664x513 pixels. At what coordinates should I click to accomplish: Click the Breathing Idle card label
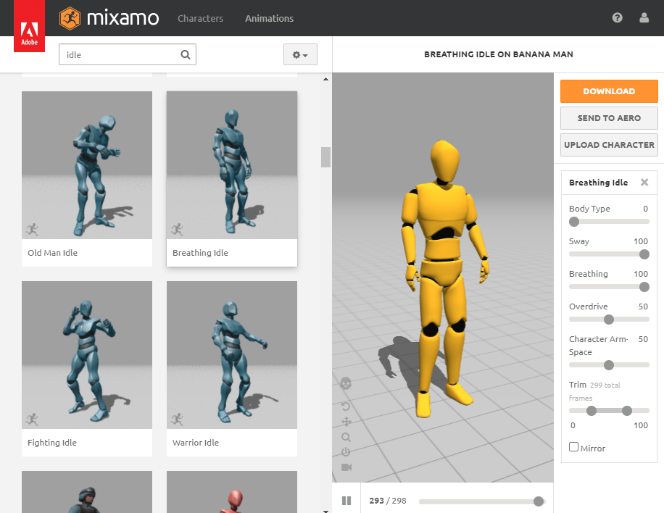pos(200,253)
